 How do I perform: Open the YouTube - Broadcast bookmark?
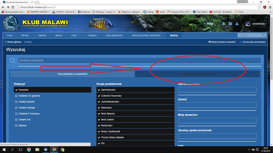point(221,12)
